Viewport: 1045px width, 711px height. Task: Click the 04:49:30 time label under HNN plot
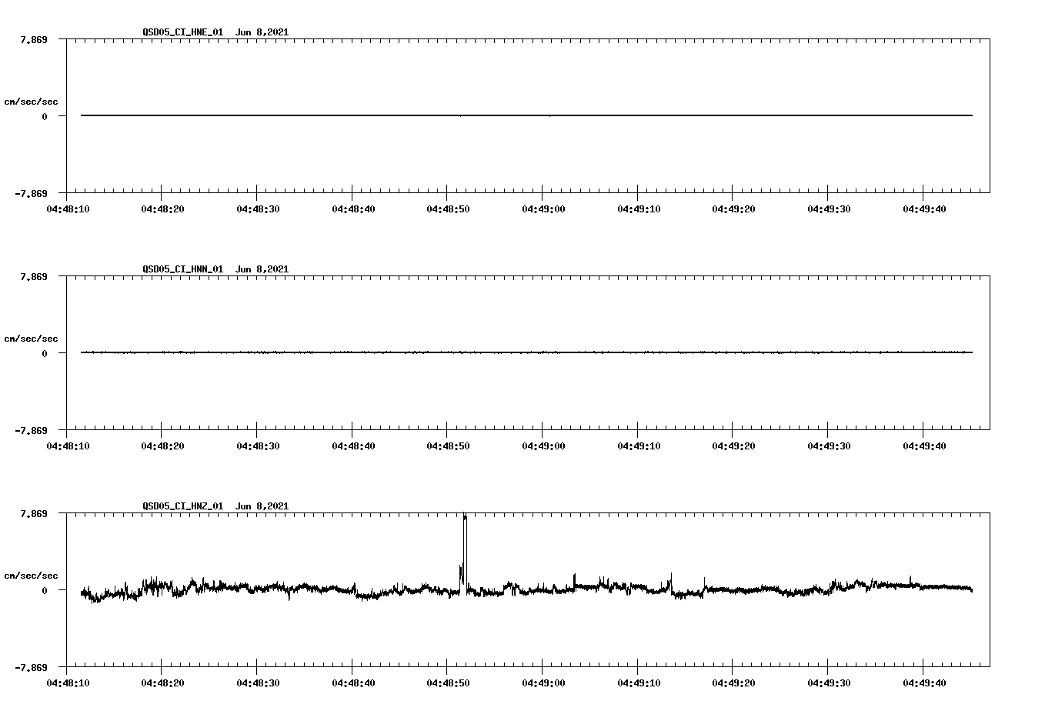point(829,446)
